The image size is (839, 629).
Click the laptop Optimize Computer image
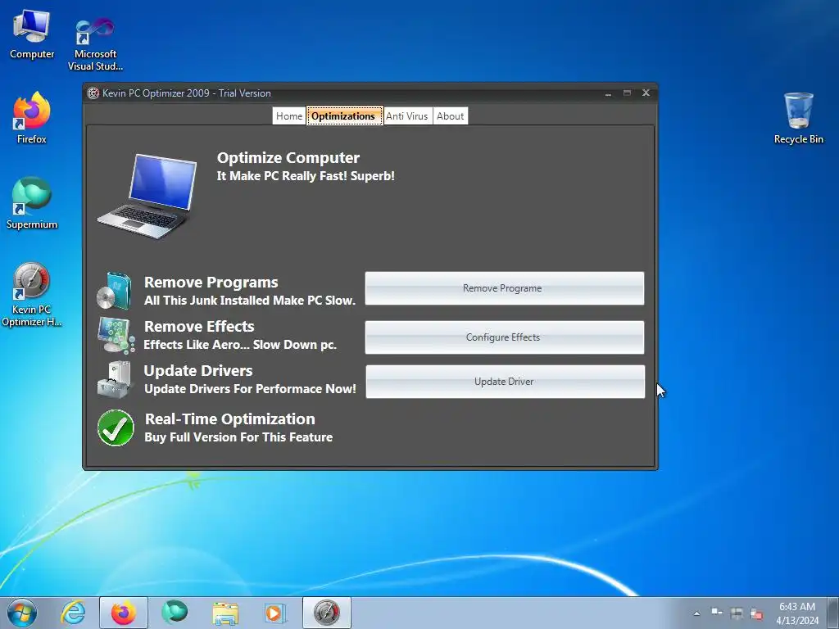pyautogui.click(x=147, y=196)
